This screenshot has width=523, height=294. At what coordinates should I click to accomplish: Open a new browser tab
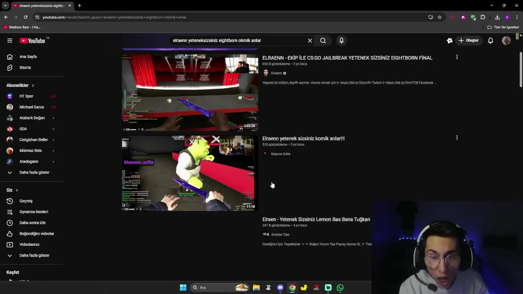(79, 6)
